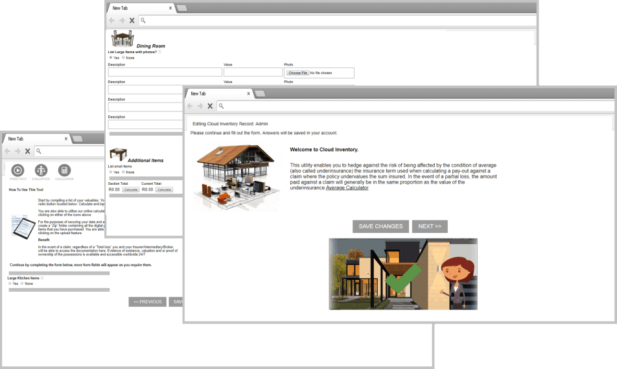Click address bar in Cloud Inventory front window

416,106
